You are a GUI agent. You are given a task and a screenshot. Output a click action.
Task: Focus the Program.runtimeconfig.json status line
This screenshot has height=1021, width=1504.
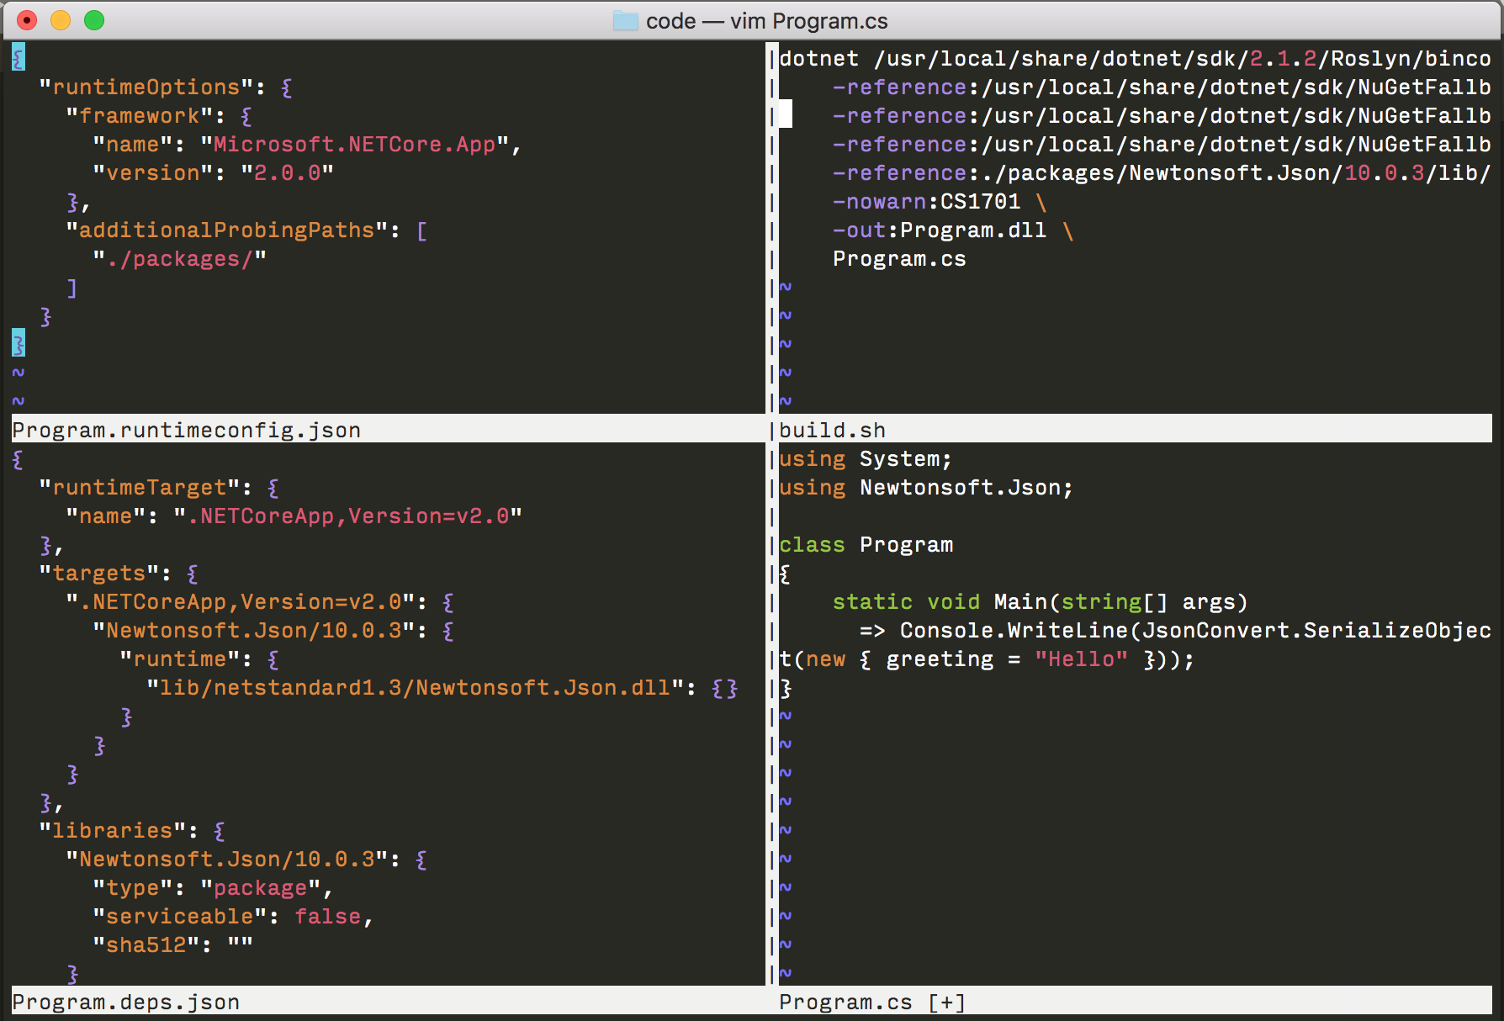tap(186, 430)
